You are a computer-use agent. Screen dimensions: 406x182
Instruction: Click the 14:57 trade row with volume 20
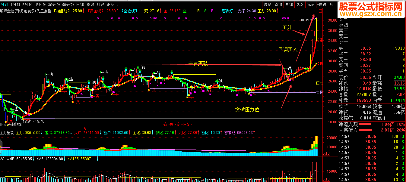[372, 147]
